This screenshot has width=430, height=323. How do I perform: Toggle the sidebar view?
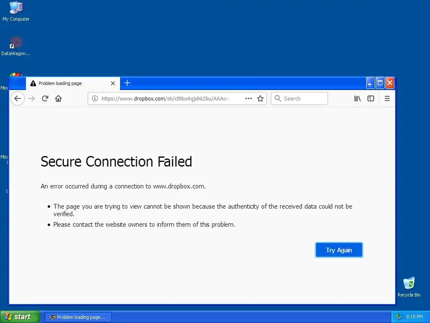coord(371,98)
